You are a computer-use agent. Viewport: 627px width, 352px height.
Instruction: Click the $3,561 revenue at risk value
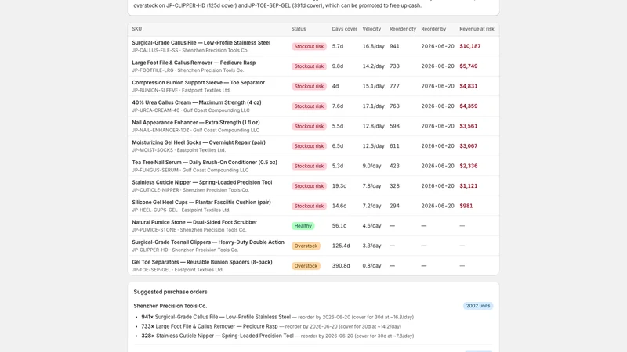click(x=469, y=126)
